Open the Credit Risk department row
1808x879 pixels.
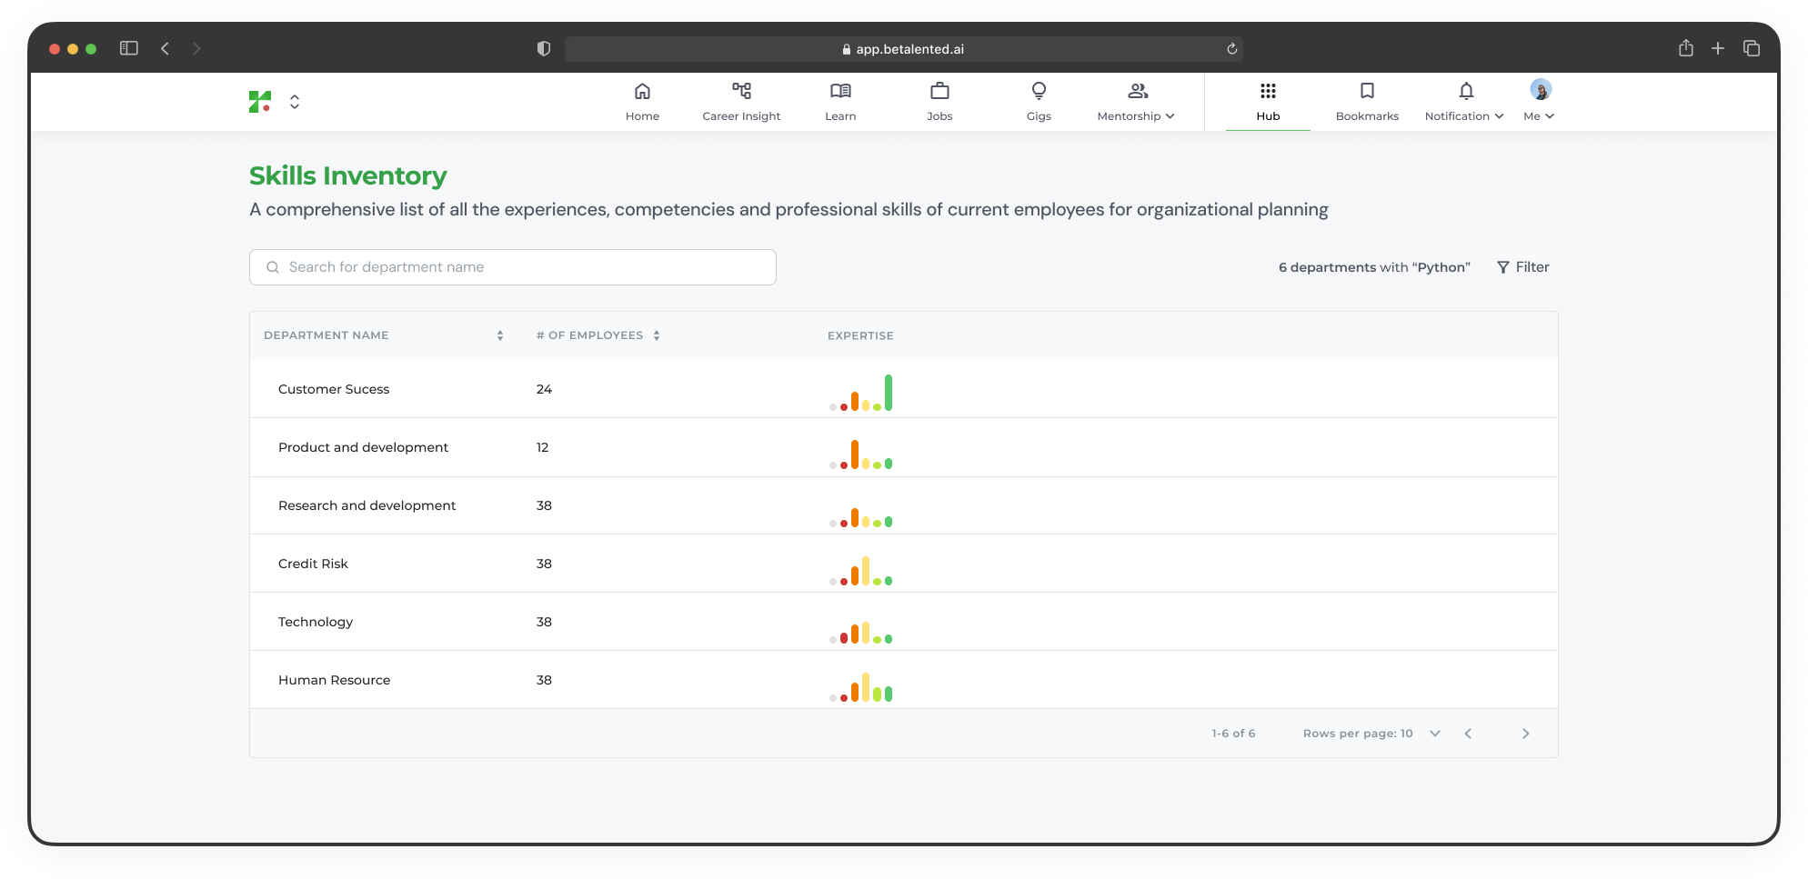coord(904,564)
